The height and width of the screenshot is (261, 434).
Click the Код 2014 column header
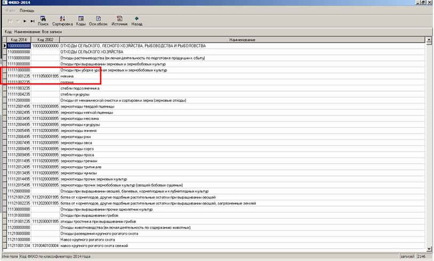tap(19, 40)
